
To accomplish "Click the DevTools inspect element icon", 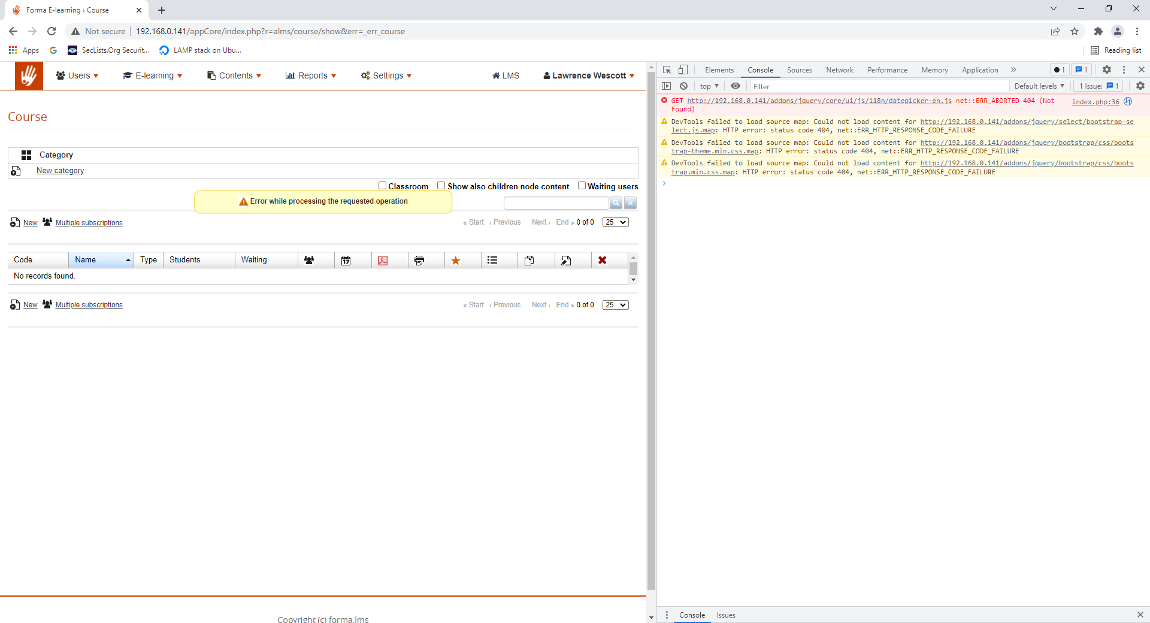I will tap(667, 70).
